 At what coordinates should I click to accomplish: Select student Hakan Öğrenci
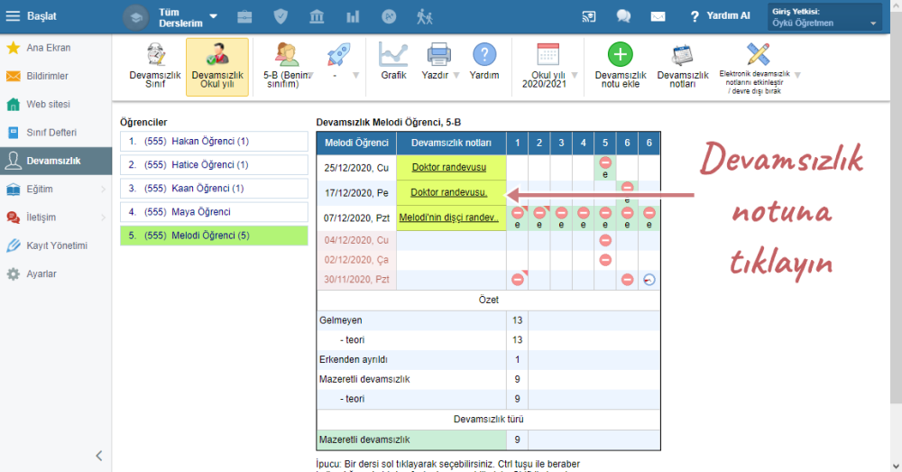coord(214,141)
